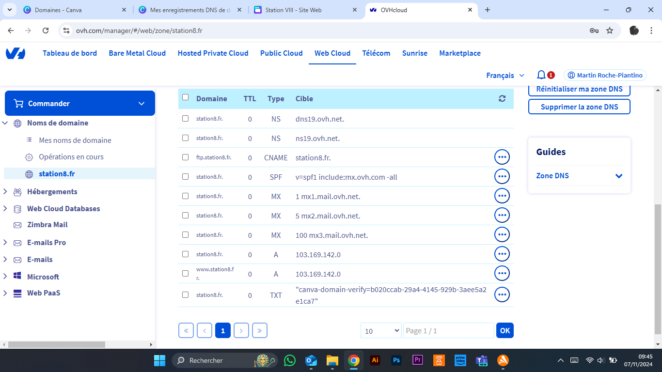Go to next page using single arrow

241,330
